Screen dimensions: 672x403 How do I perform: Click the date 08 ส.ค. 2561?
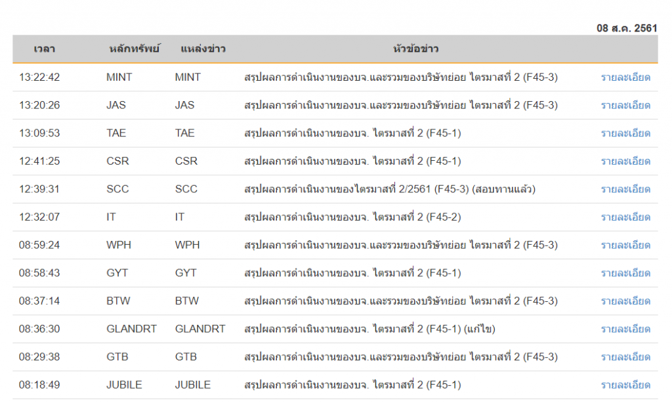tap(627, 28)
